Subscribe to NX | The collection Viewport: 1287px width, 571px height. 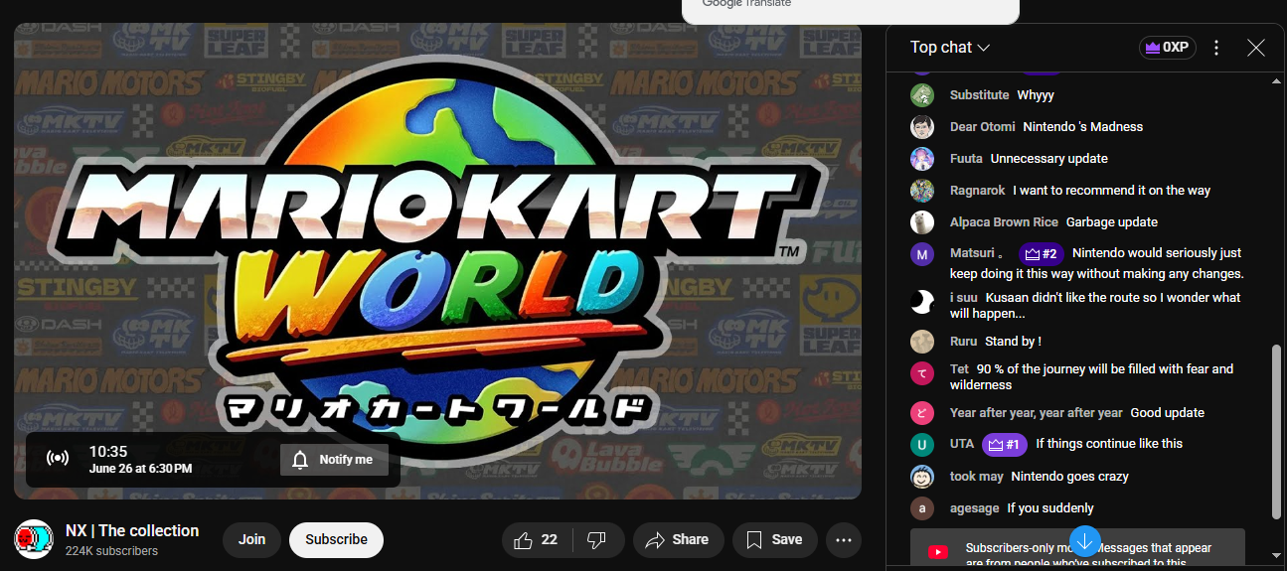[336, 540]
